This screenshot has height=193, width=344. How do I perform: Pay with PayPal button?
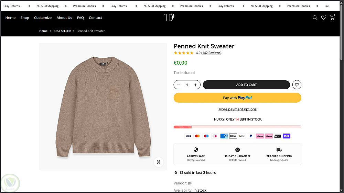click(237, 98)
